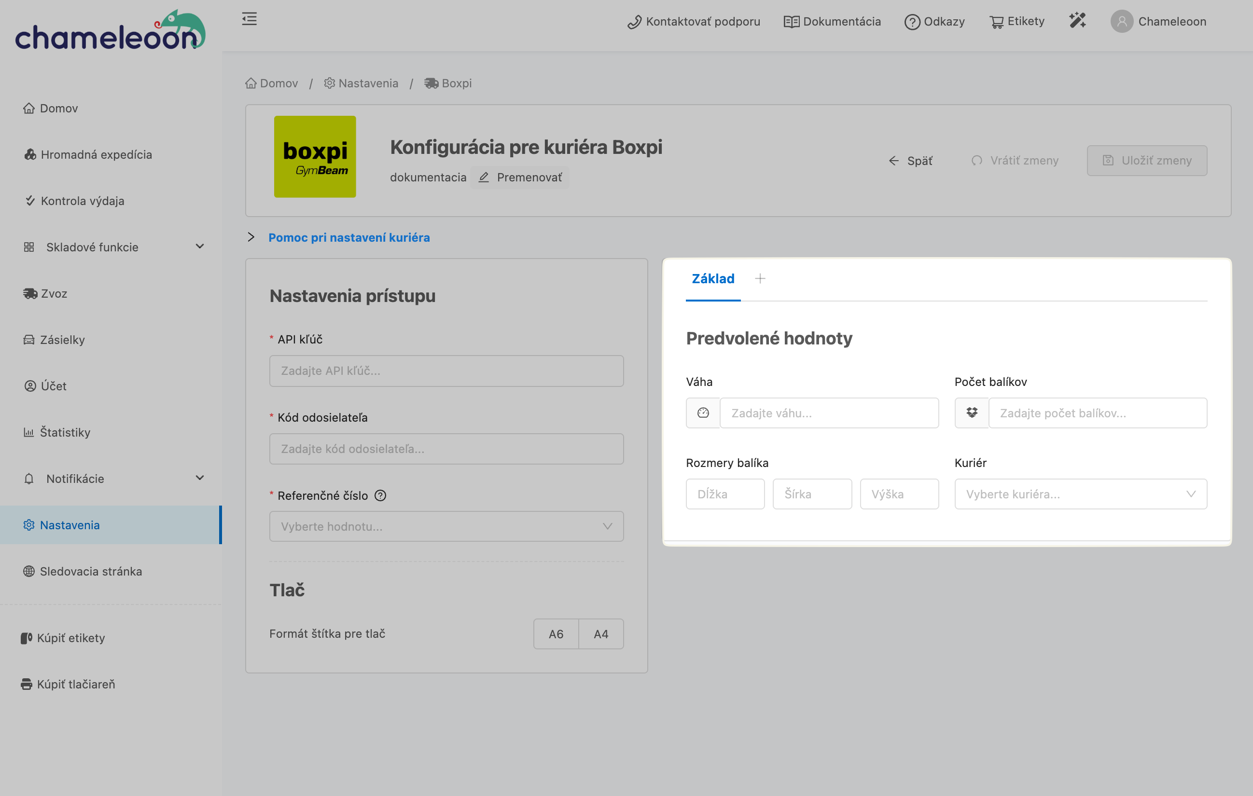Image resolution: width=1253 pixels, height=796 pixels.
Task: Click the Späť back button
Action: coord(911,161)
